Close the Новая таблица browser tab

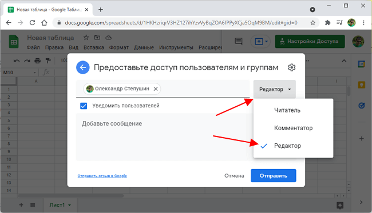pos(86,10)
